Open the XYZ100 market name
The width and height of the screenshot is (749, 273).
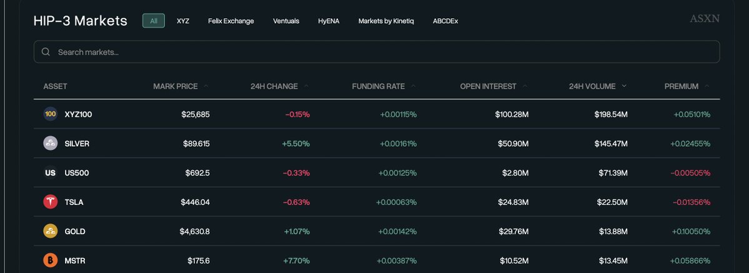coord(78,114)
